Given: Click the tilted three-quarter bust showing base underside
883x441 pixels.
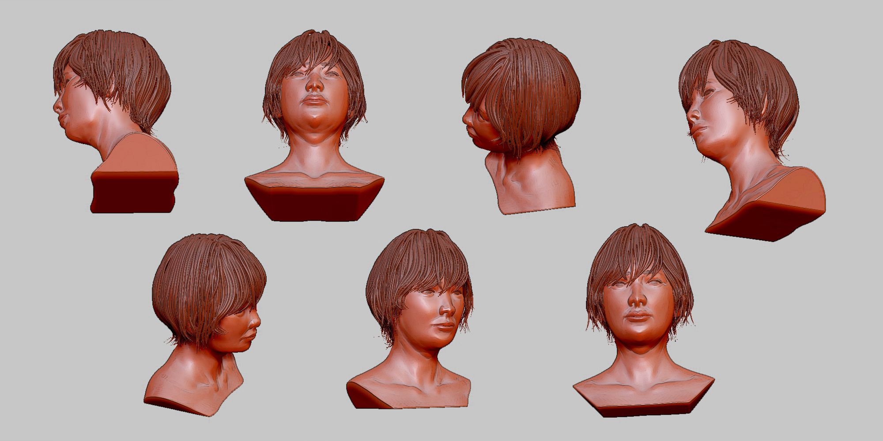Looking at the screenshot, I should click(752, 141).
